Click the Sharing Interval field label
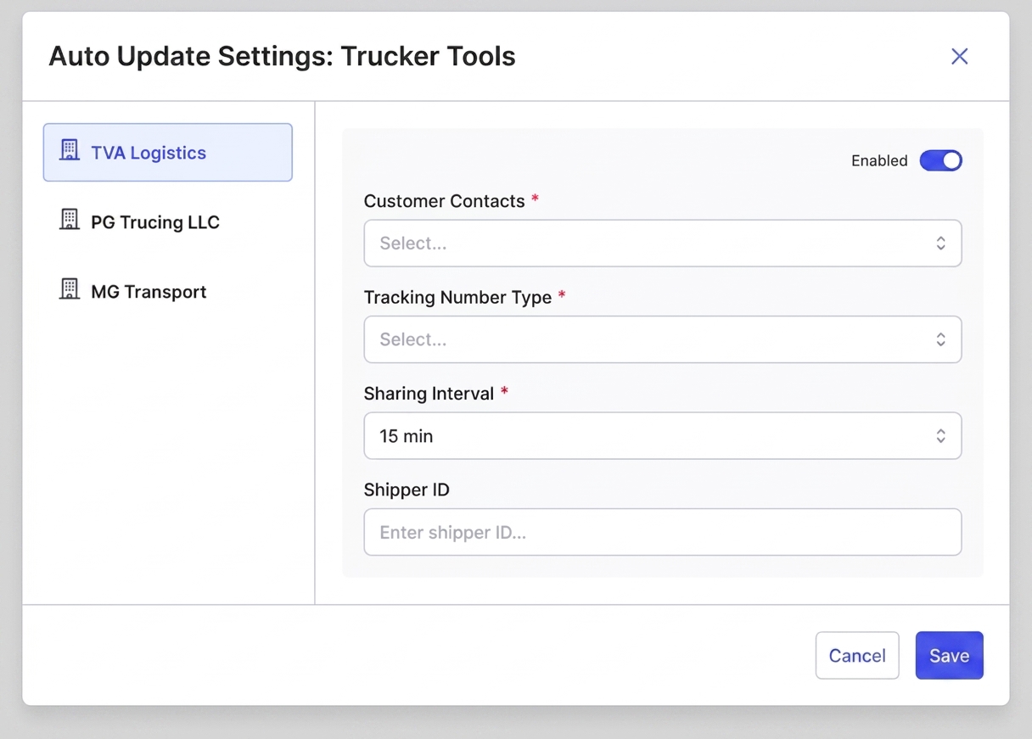1032x739 pixels. click(429, 394)
